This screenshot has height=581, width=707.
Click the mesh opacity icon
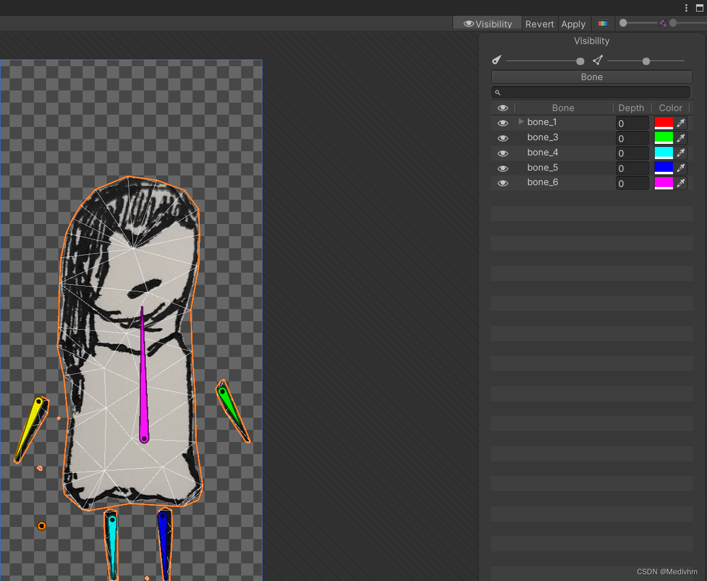point(598,60)
